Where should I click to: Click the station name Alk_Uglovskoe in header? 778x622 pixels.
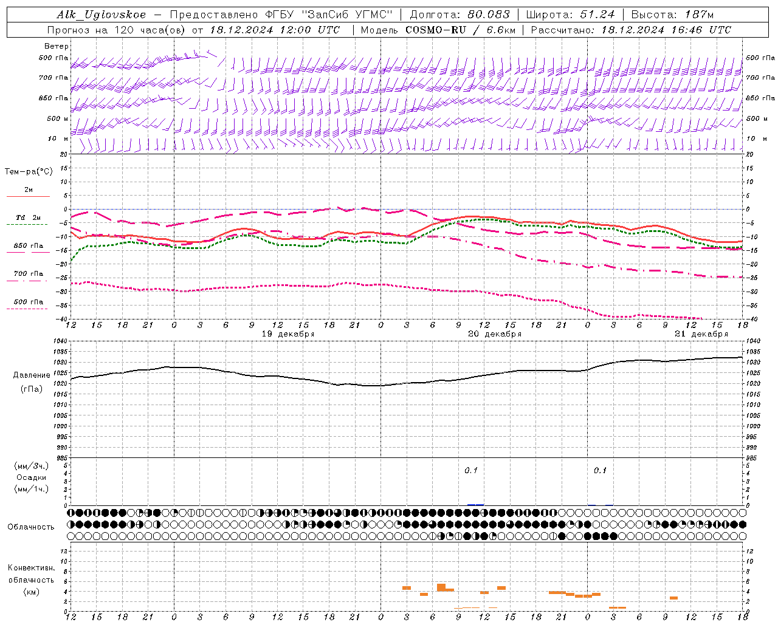[x=102, y=15]
